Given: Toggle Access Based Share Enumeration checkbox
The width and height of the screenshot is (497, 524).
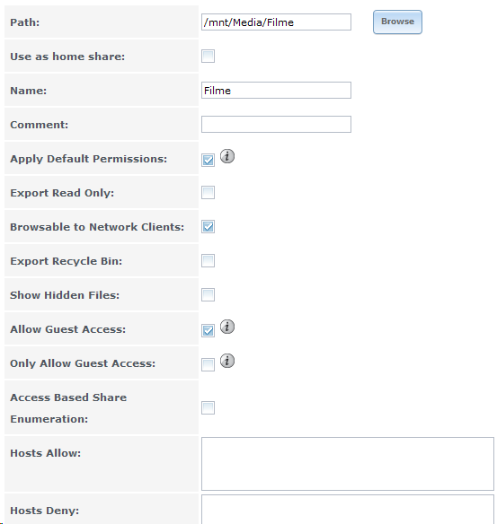Looking at the screenshot, I should coord(208,407).
